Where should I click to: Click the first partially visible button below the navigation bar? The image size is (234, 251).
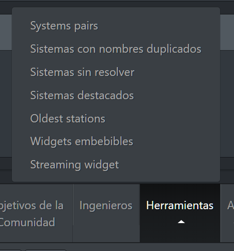11,250
